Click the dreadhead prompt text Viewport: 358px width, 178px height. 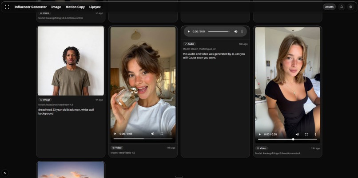coord(66,112)
